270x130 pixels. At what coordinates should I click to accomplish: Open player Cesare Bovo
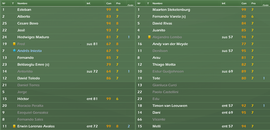[28, 24]
